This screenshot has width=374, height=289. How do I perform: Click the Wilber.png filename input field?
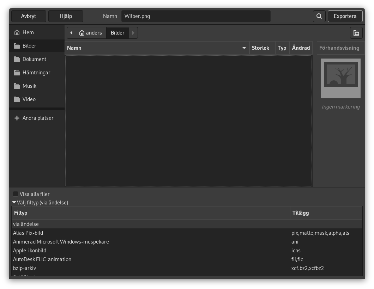[x=195, y=16]
